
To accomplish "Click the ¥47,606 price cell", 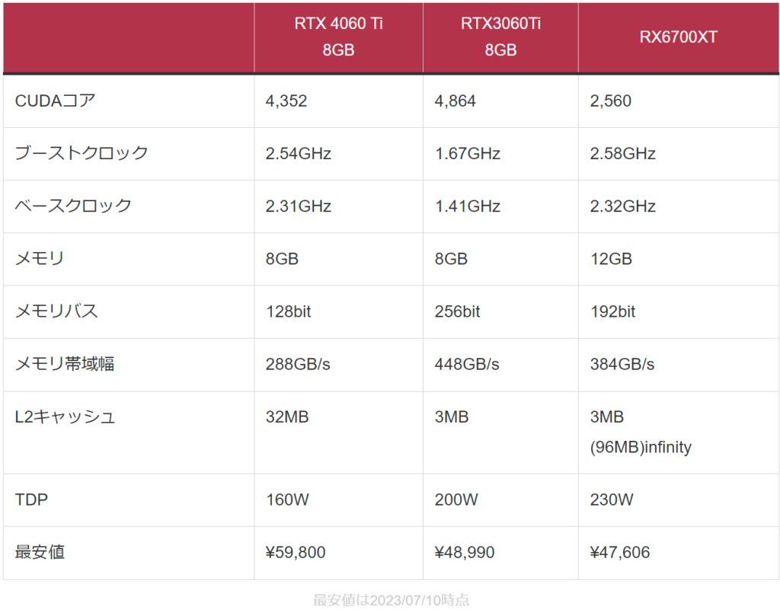I will click(620, 553).
